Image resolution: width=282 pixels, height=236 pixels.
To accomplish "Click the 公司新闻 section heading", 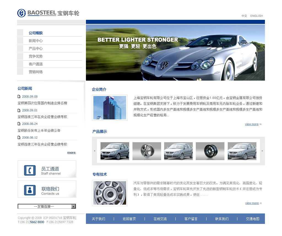I will coord(25,88).
